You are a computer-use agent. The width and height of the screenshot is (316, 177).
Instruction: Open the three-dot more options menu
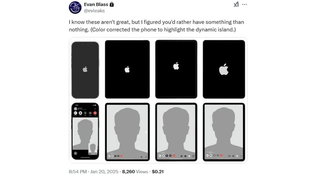(x=244, y=5)
